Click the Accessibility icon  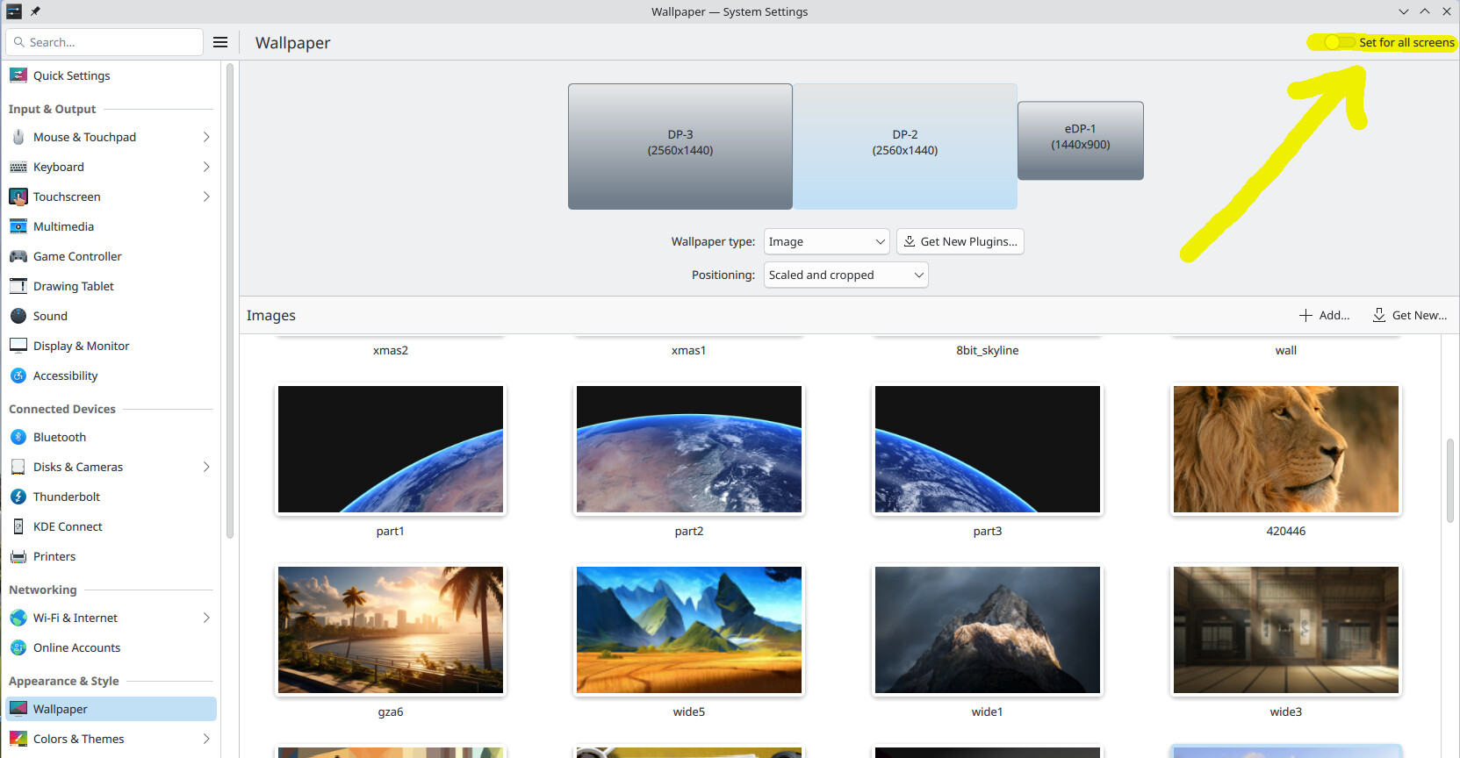(x=18, y=375)
